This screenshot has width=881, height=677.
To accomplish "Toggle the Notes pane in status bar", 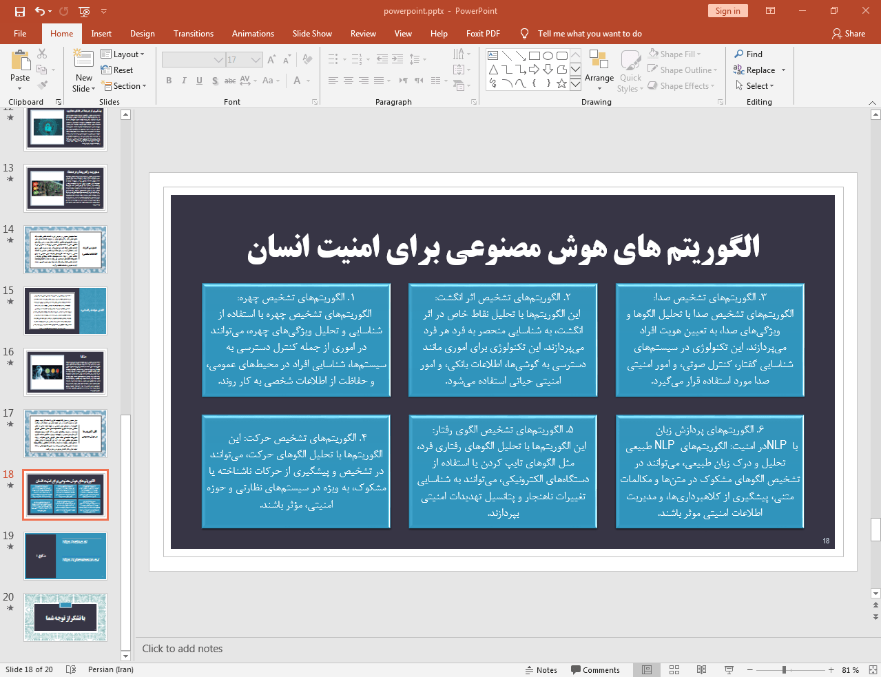I will 541,670.
